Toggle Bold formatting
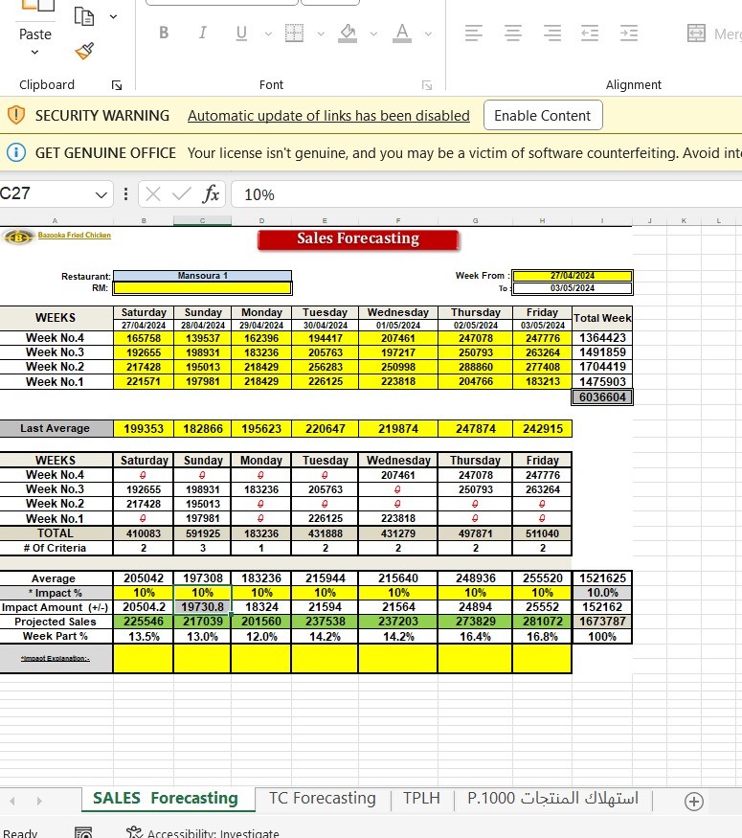Image resolution: width=742 pixels, height=838 pixels. click(164, 34)
